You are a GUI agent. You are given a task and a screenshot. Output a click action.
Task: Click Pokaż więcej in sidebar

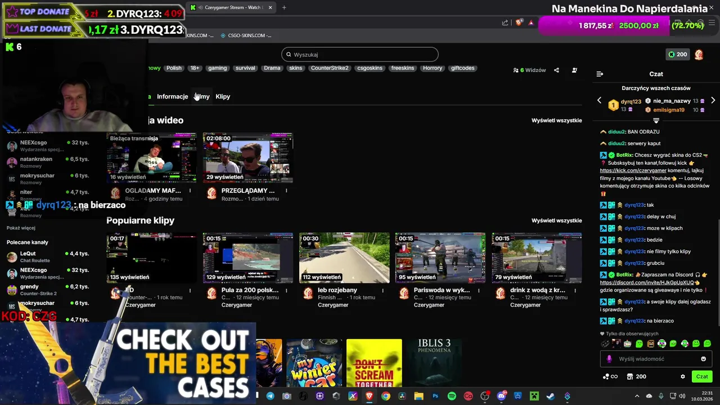[x=21, y=228]
